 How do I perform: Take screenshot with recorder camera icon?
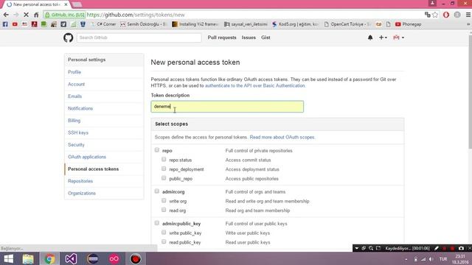pyautogui.click(x=461, y=248)
